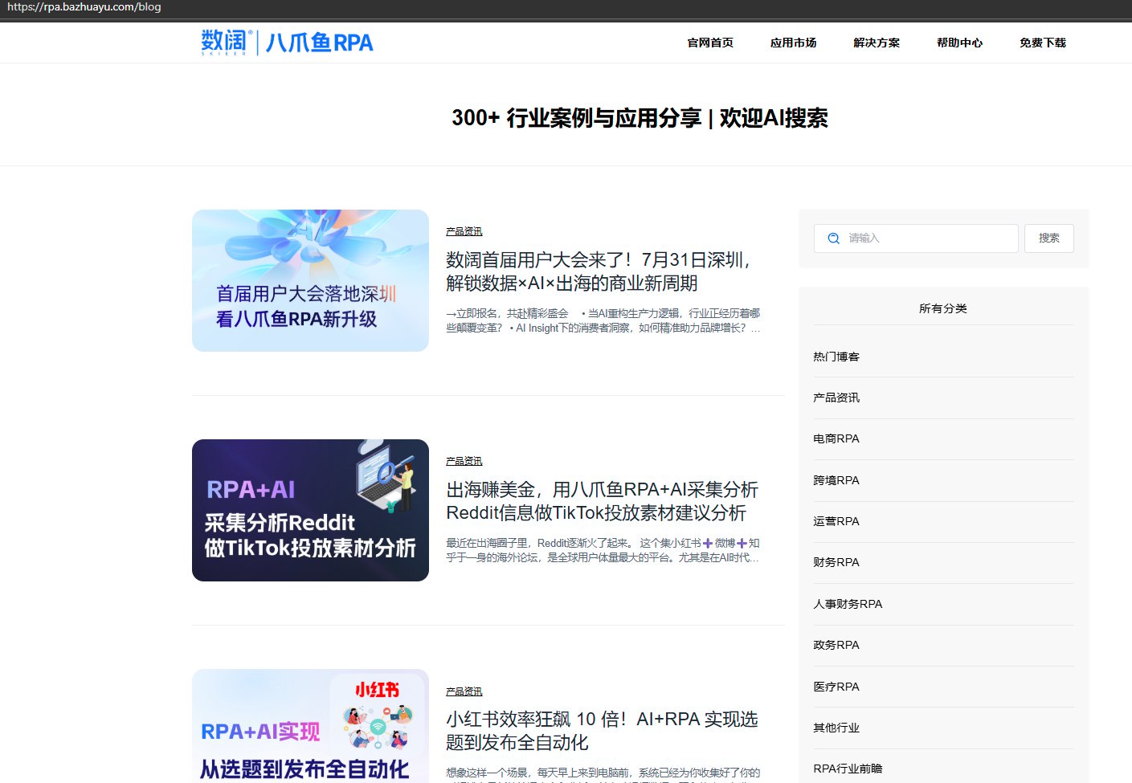Select 财务RPA category
This screenshot has height=783, width=1132.
pyautogui.click(x=836, y=562)
